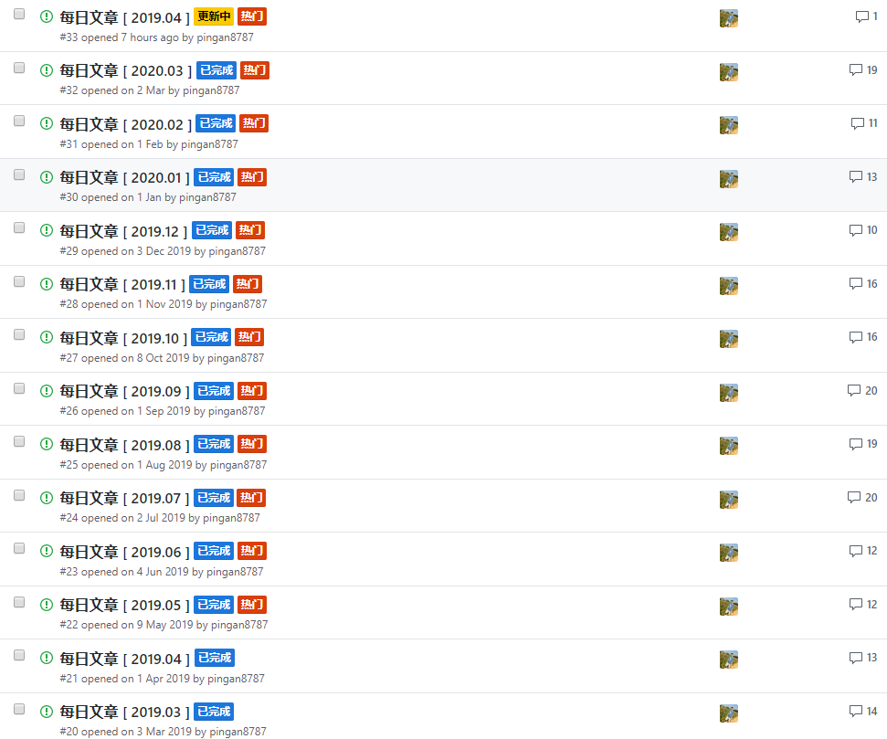
Task: Click the 已完成 label on the 2020.03 row
Action: pos(216,70)
